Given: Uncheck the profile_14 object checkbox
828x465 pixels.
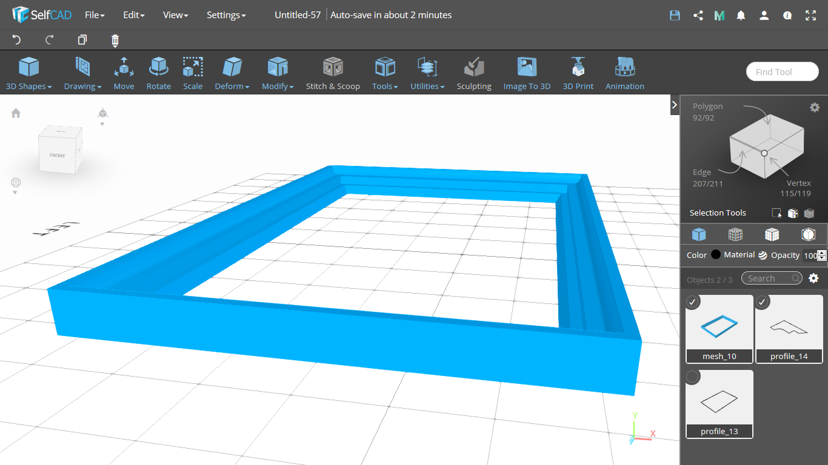Looking at the screenshot, I should pos(763,302).
